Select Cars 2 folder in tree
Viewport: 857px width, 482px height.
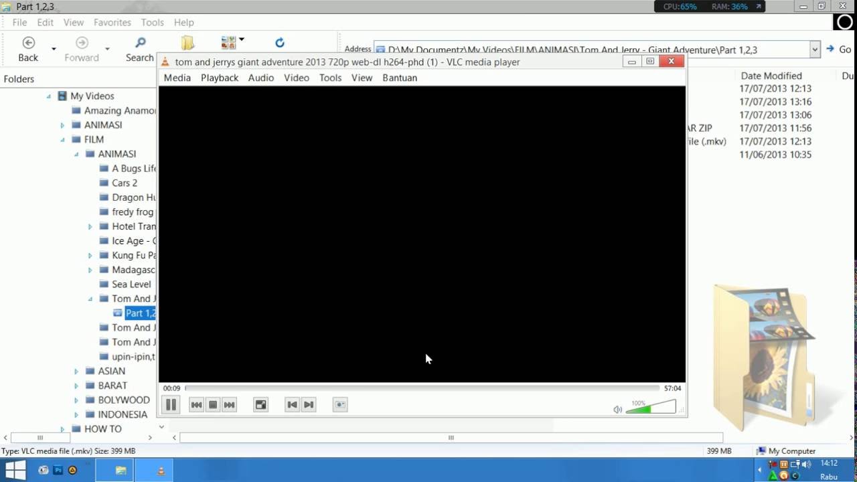125,183
